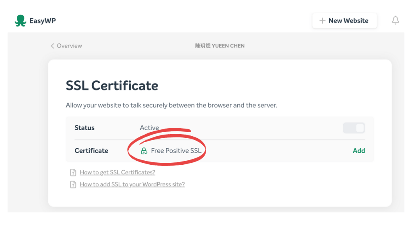
Task: Select the 'Free Positive SSL' certificate text
Action: [176, 151]
